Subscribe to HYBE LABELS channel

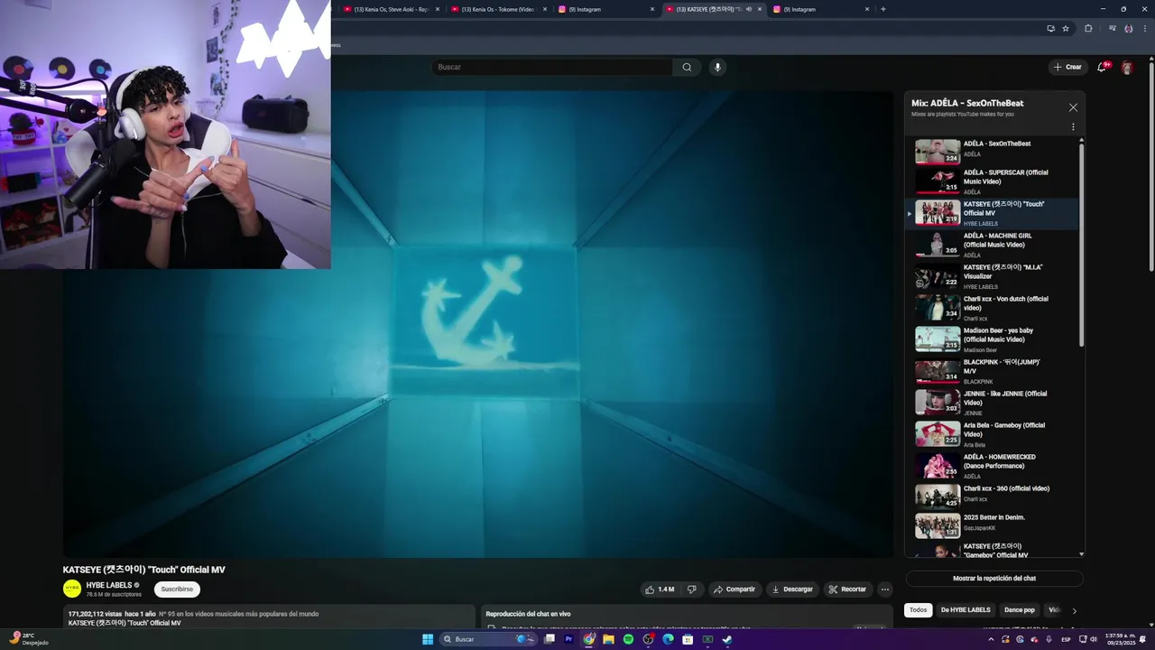click(177, 590)
